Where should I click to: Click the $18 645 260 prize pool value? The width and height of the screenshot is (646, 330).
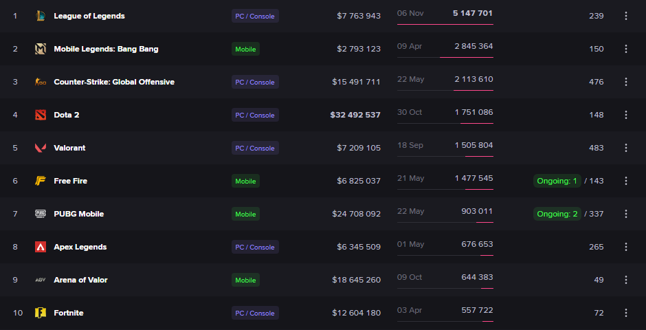(x=357, y=280)
